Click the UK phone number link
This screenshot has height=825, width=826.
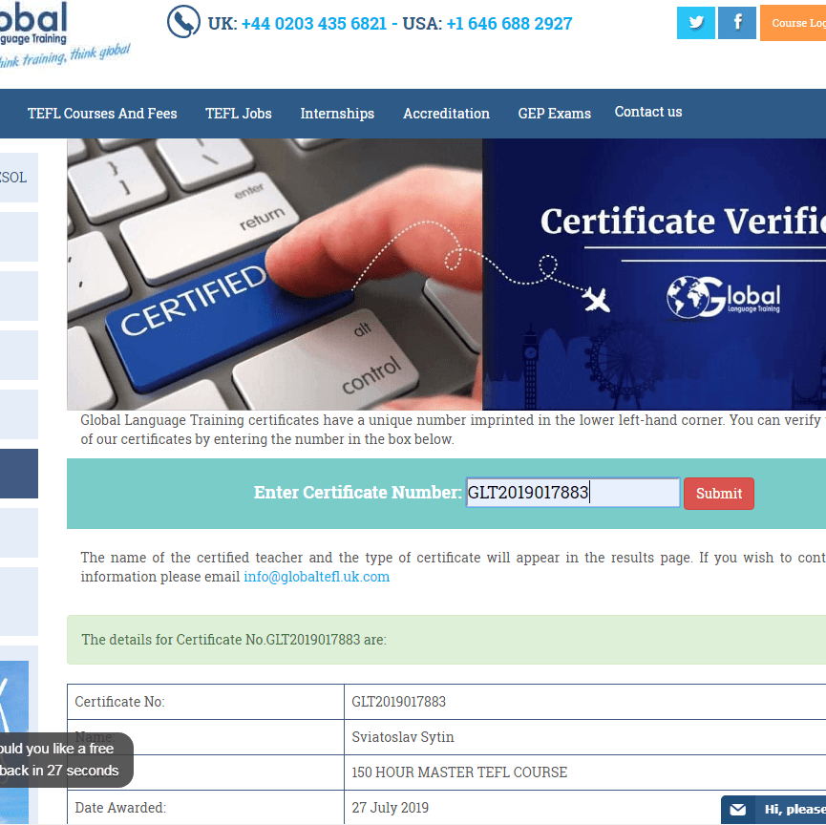[313, 23]
